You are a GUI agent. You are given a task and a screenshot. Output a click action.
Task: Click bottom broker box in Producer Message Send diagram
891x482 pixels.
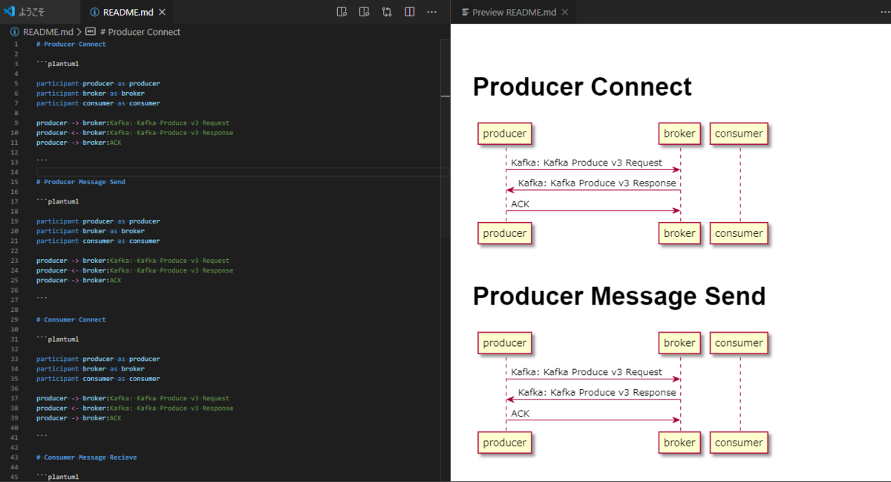[x=679, y=443]
